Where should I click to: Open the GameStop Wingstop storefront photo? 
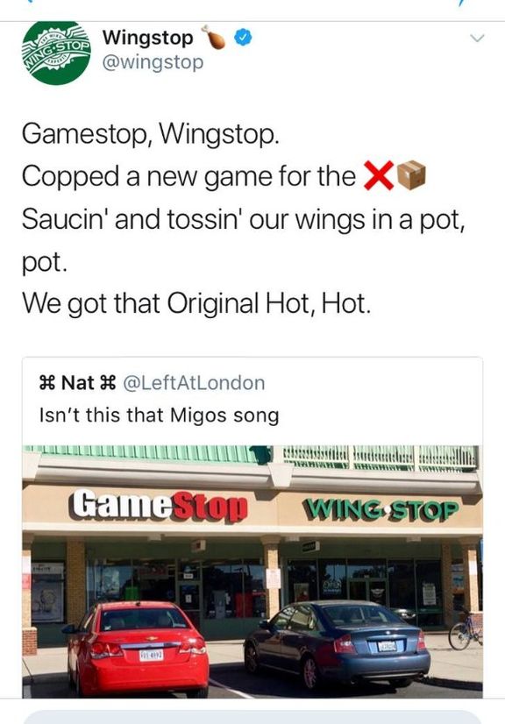coord(252,571)
